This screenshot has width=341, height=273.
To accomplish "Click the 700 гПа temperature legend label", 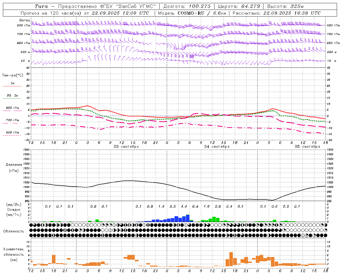I will (13, 120).
